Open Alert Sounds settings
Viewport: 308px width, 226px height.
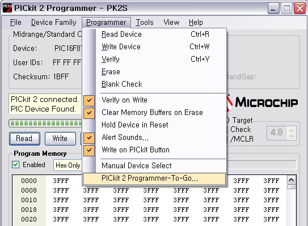pyautogui.click(x=154, y=137)
